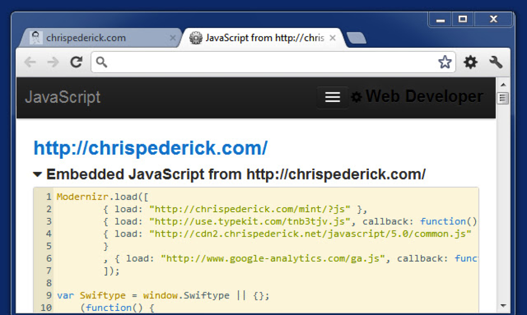The width and height of the screenshot is (527, 315).
Task: Click the Web Developer brand text
Action: click(424, 97)
